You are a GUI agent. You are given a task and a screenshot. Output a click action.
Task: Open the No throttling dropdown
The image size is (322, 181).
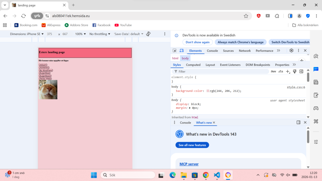(x=100, y=34)
